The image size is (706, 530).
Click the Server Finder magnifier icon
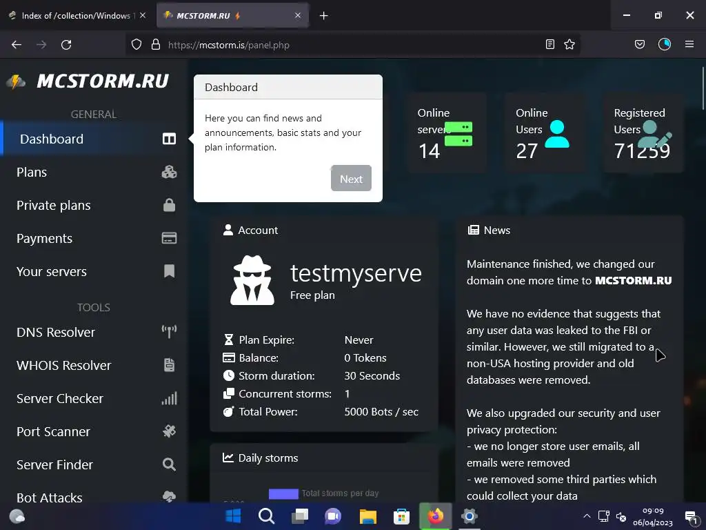[169, 464]
